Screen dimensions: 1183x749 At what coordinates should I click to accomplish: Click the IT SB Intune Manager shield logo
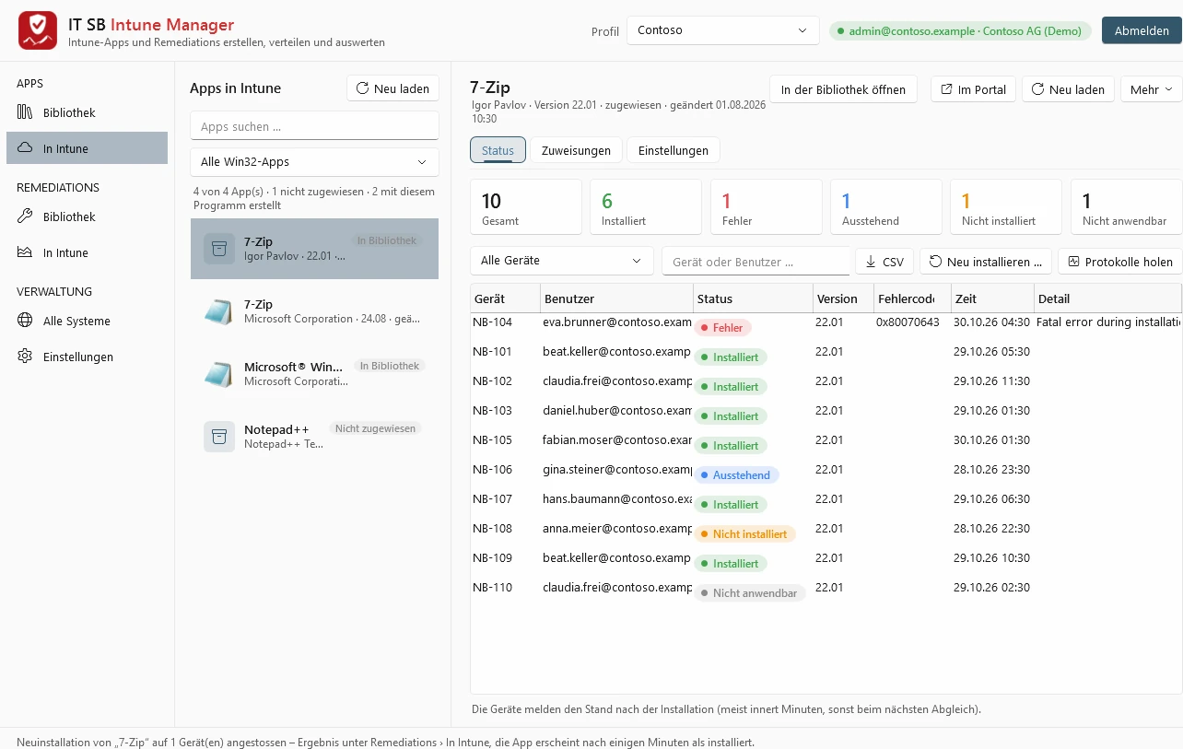[x=37, y=31]
